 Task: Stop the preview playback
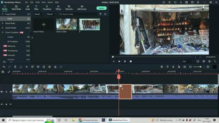(131, 62)
